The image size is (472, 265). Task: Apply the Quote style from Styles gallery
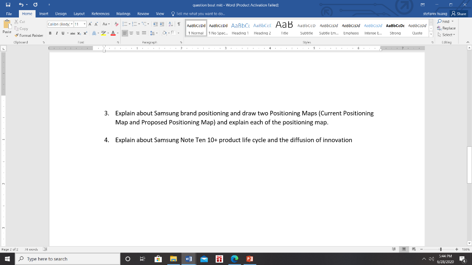click(x=417, y=29)
